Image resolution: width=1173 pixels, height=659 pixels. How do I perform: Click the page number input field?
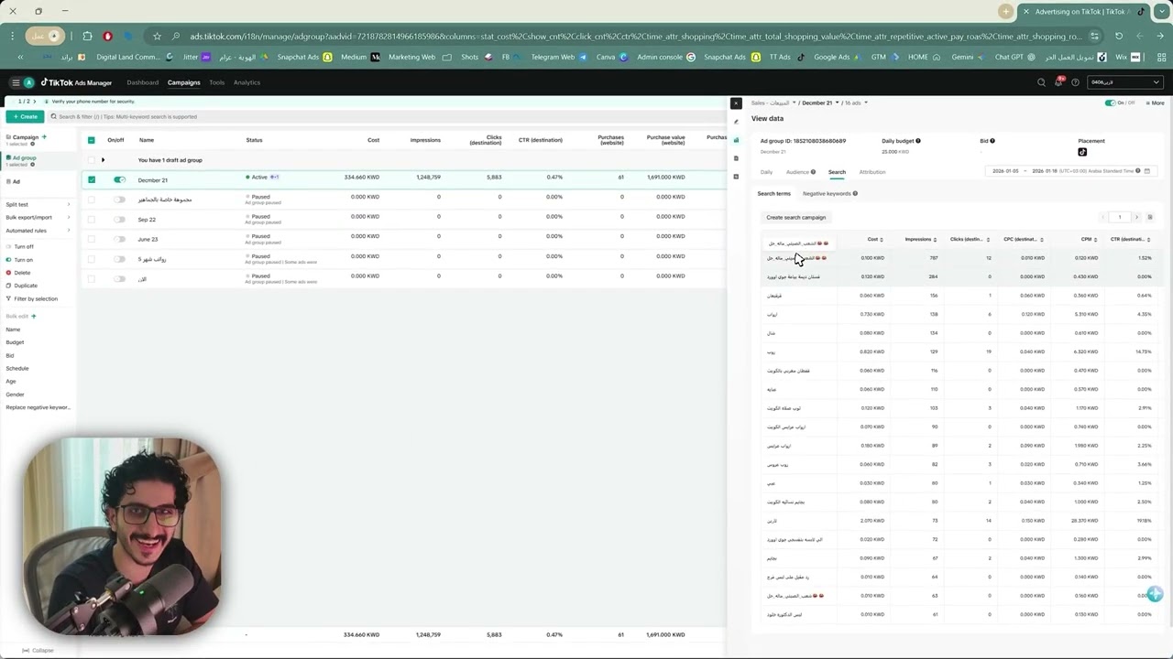tap(1119, 217)
